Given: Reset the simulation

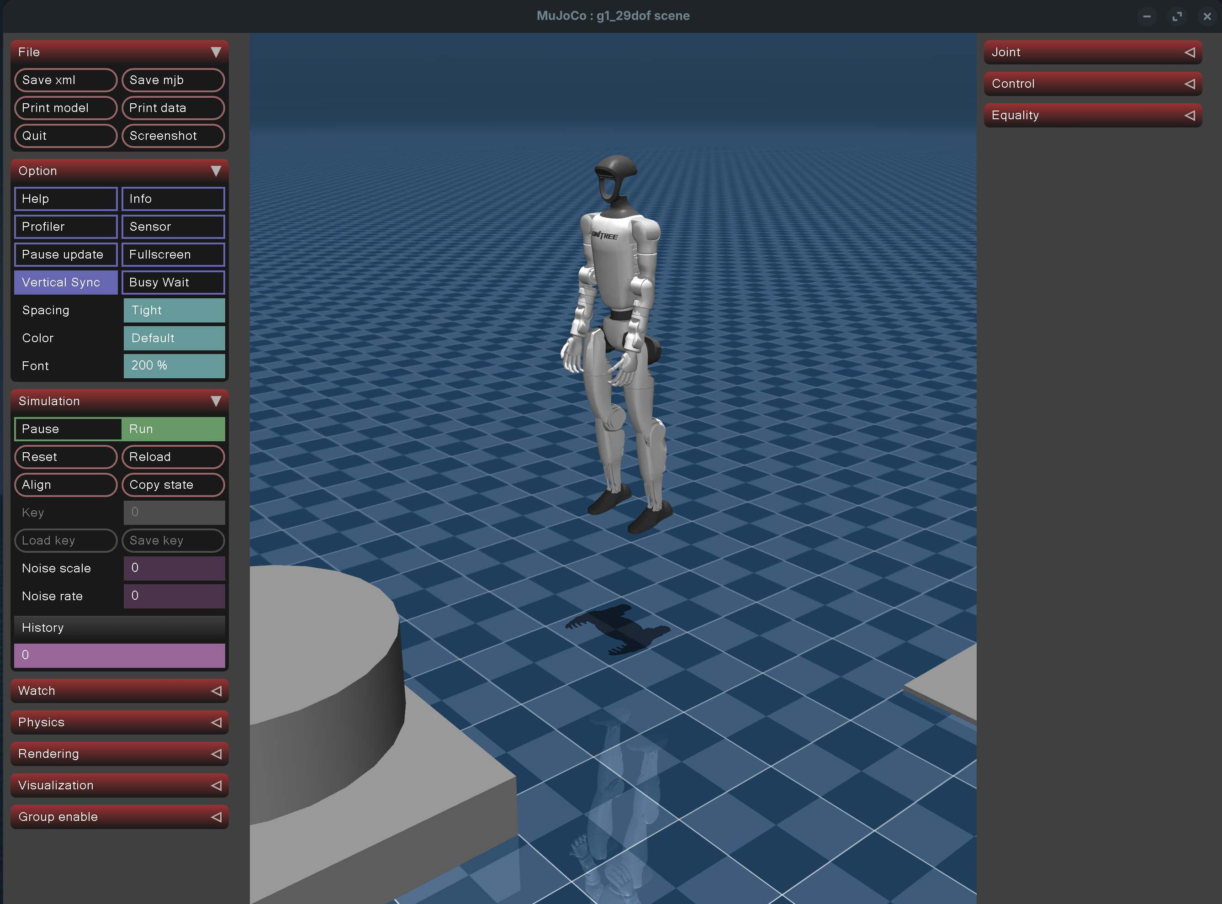Looking at the screenshot, I should point(66,457).
